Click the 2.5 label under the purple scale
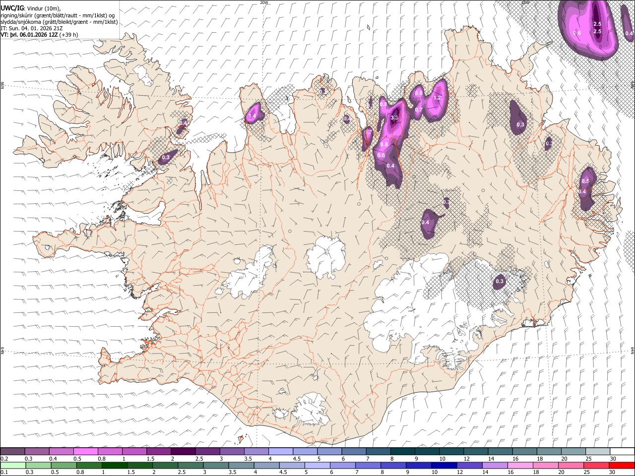Viewport: 635px width, 476px height. pos(199,459)
